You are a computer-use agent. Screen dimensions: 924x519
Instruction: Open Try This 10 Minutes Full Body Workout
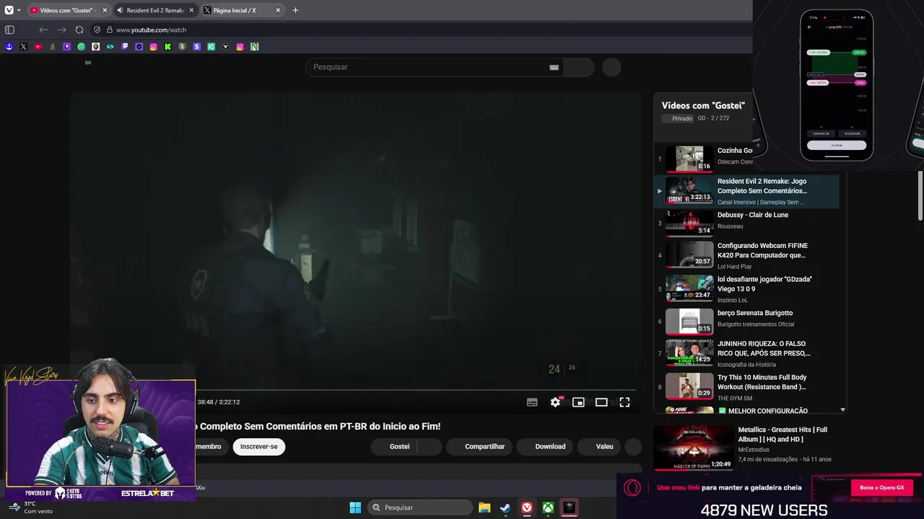pos(746,387)
